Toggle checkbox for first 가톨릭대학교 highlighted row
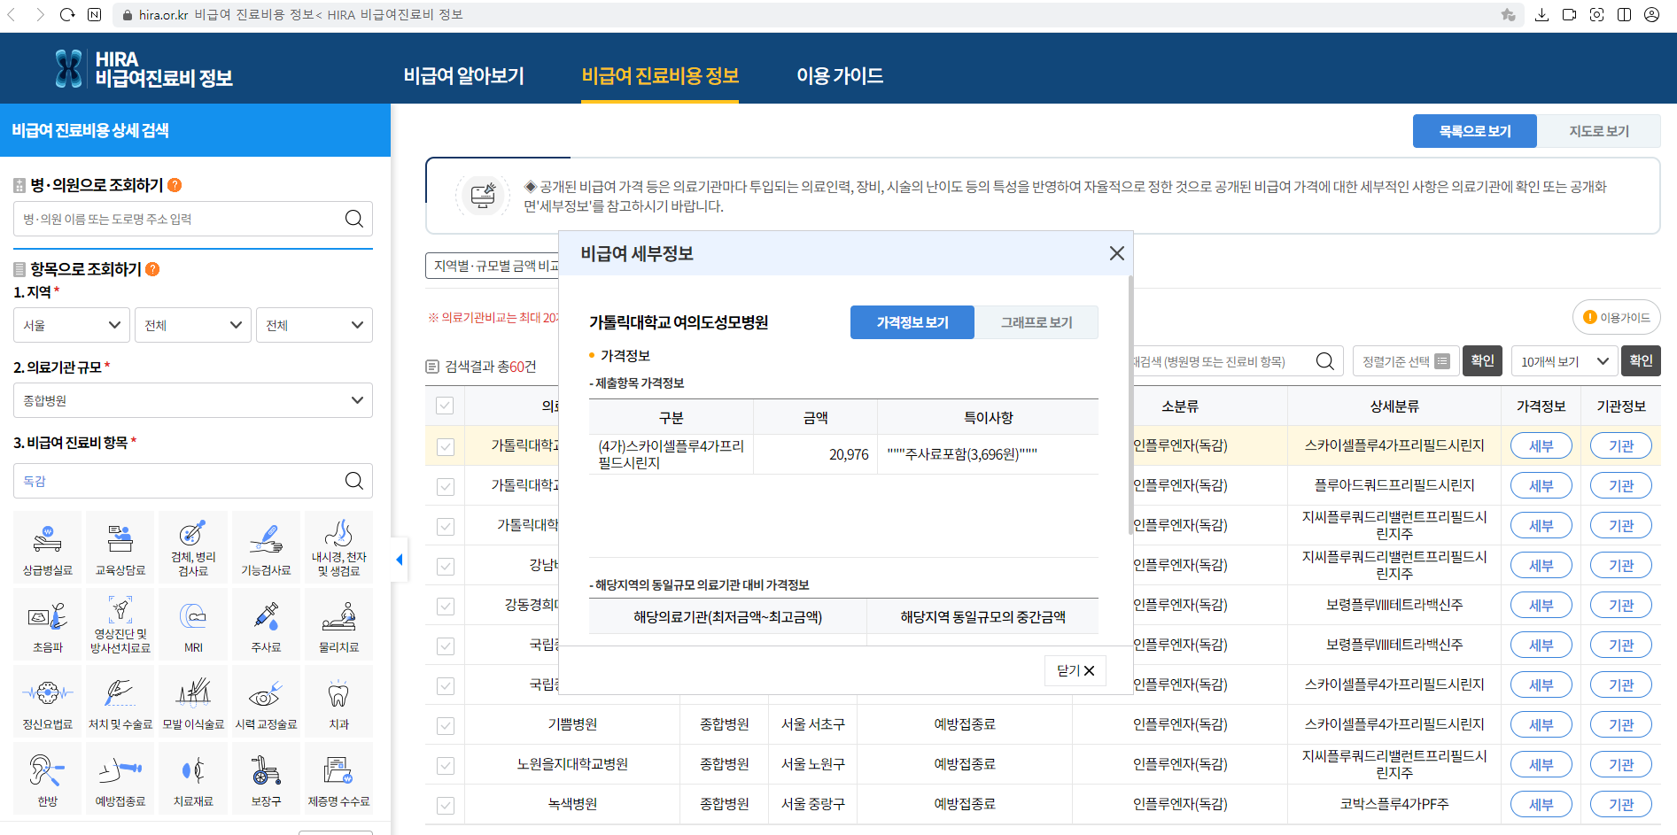Screen dimensions: 1677x835 pyautogui.click(x=446, y=446)
